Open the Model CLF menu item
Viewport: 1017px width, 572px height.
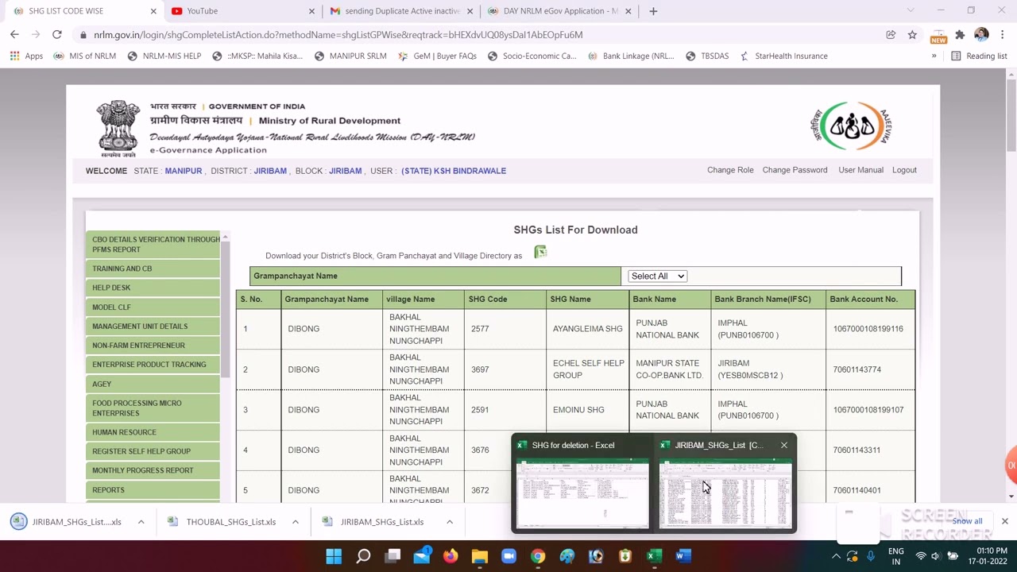coord(153,307)
